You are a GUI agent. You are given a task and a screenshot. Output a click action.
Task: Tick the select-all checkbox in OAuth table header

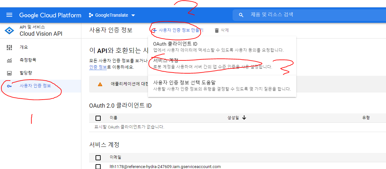coord(98,118)
